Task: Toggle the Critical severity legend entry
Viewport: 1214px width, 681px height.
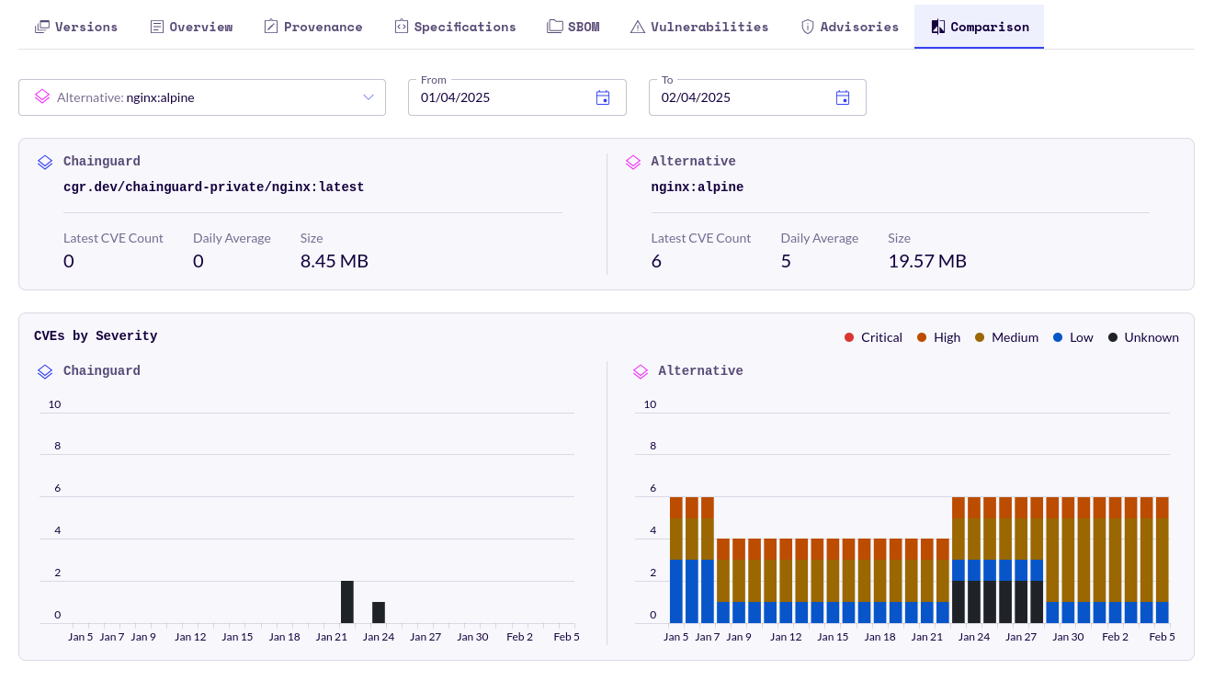Action: [x=872, y=337]
